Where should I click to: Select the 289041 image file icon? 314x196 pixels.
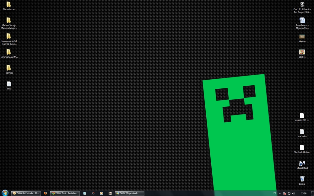pyautogui.click(x=302, y=52)
